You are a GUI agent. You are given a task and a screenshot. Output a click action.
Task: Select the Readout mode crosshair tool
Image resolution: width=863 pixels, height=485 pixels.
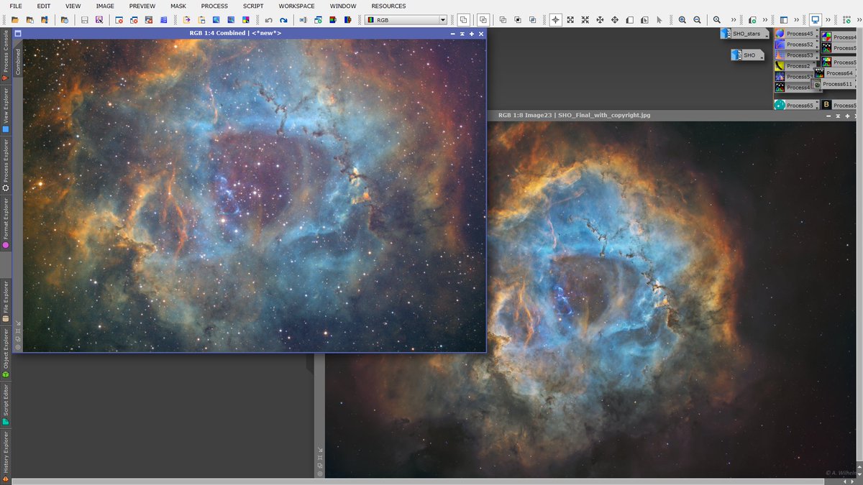tap(555, 20)
